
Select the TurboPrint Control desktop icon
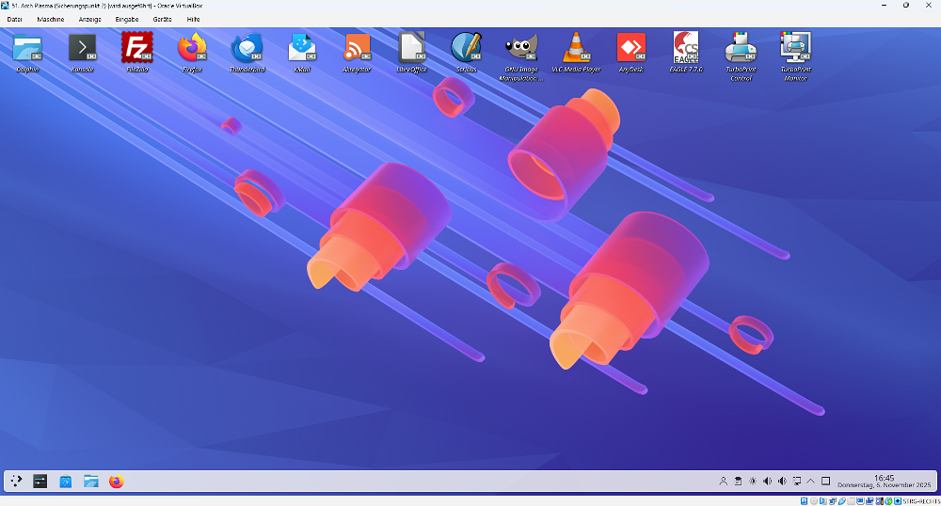(x=741, y=47)
